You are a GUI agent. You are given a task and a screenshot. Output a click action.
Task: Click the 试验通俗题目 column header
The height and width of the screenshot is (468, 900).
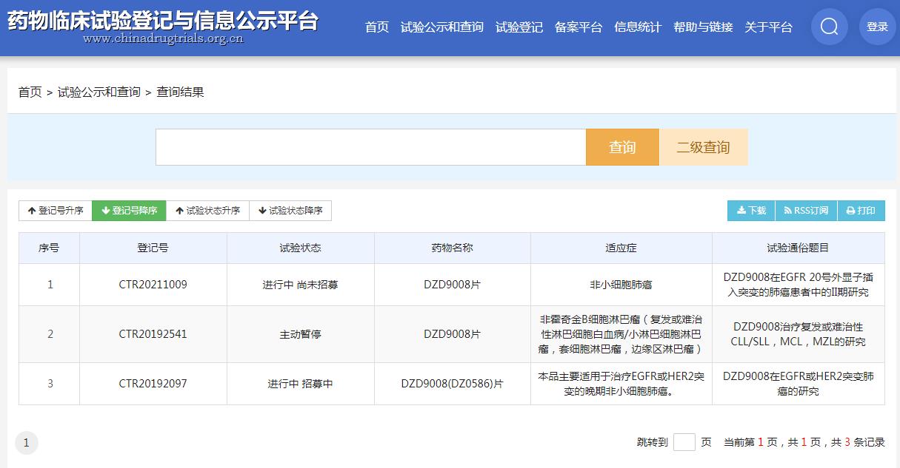click(799, 248)
